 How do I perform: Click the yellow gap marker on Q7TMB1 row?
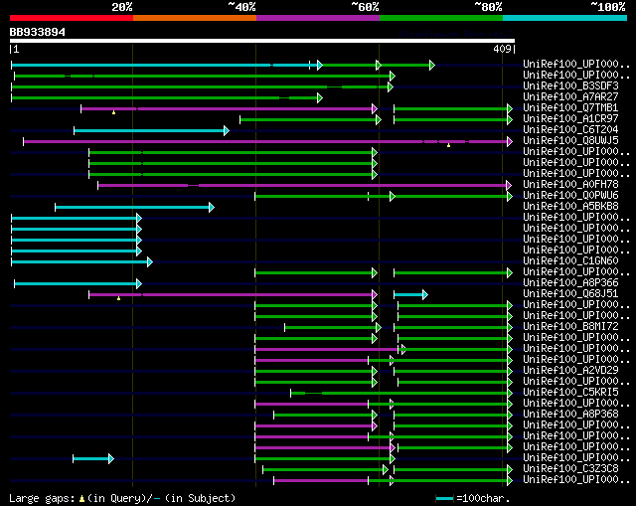tap(114, 112)
